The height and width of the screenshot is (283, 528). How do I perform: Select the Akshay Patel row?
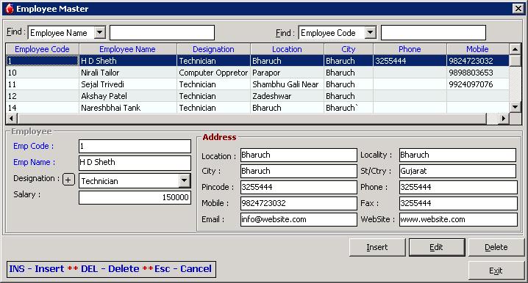257,96
